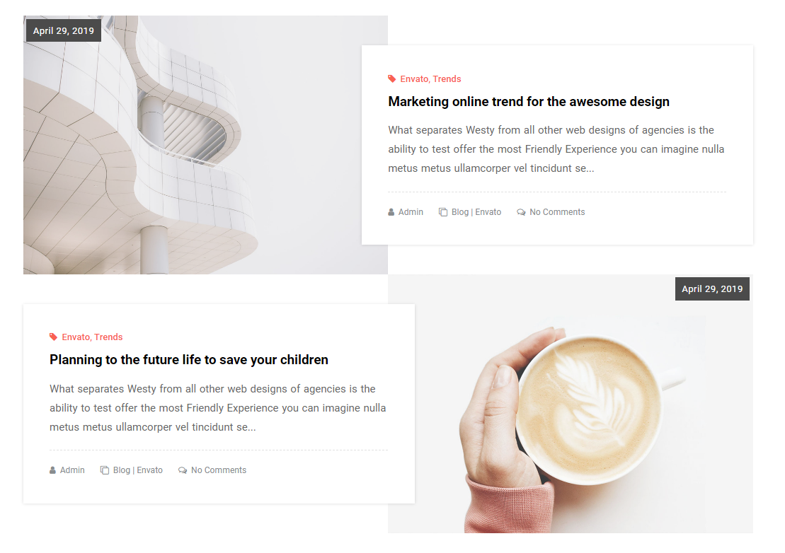The image size is (785, 553).
Task: Select the Trends tag in the Marketing post
Action: pos(447,79)
